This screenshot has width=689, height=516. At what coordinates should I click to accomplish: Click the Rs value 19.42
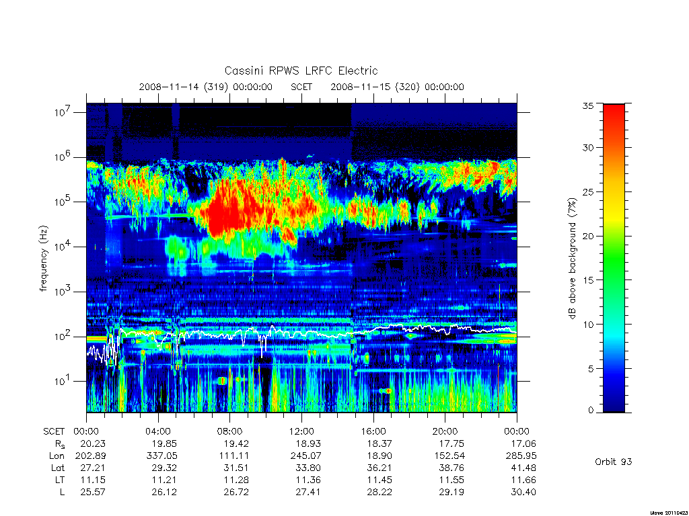(x=236, y=443)
